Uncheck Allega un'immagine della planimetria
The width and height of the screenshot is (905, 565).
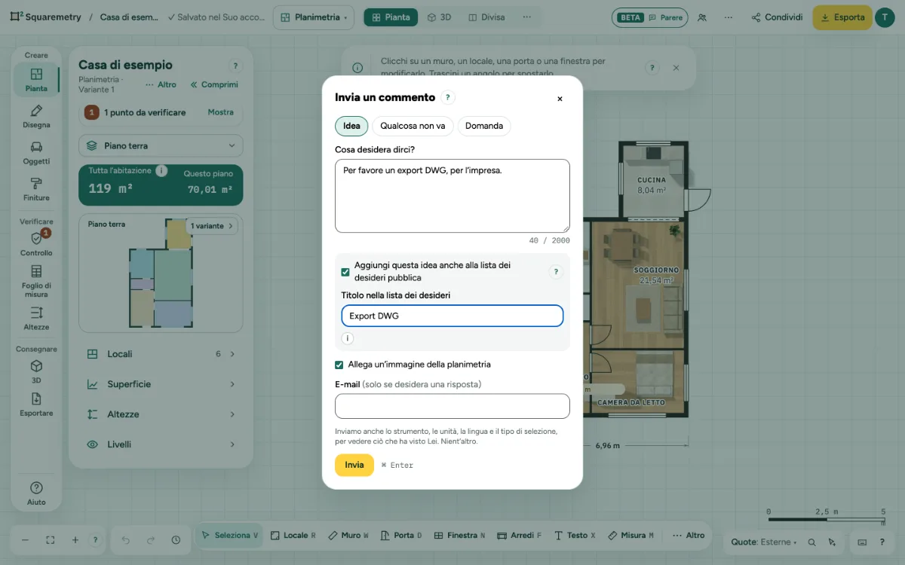339,365
